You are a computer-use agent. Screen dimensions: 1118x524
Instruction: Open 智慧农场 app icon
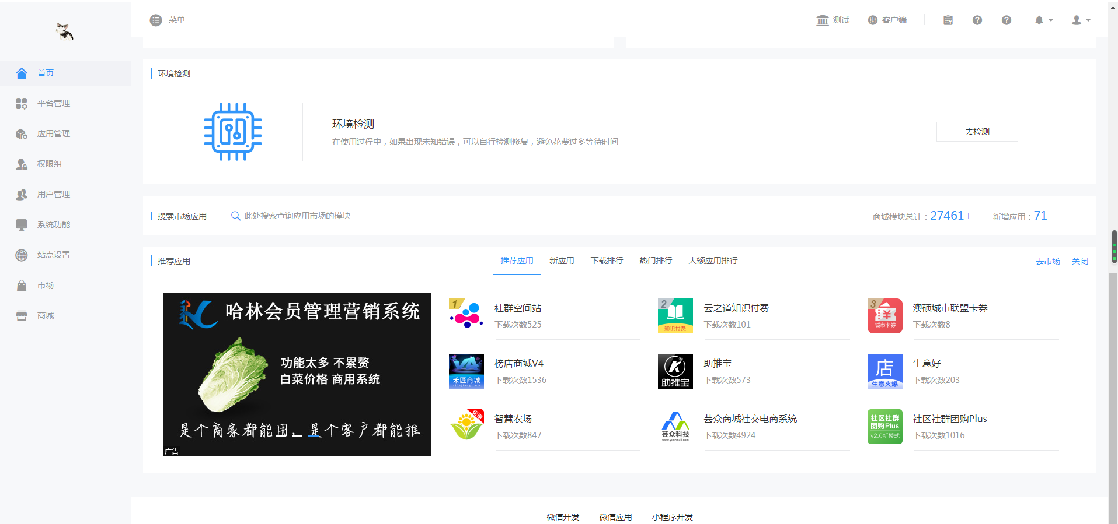point(466,427)
